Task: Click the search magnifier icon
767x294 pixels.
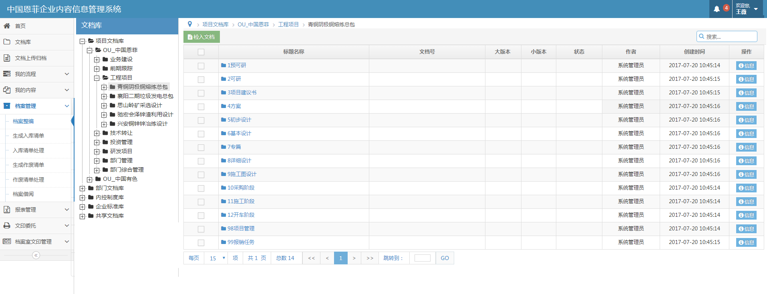Action: point(702,36)
